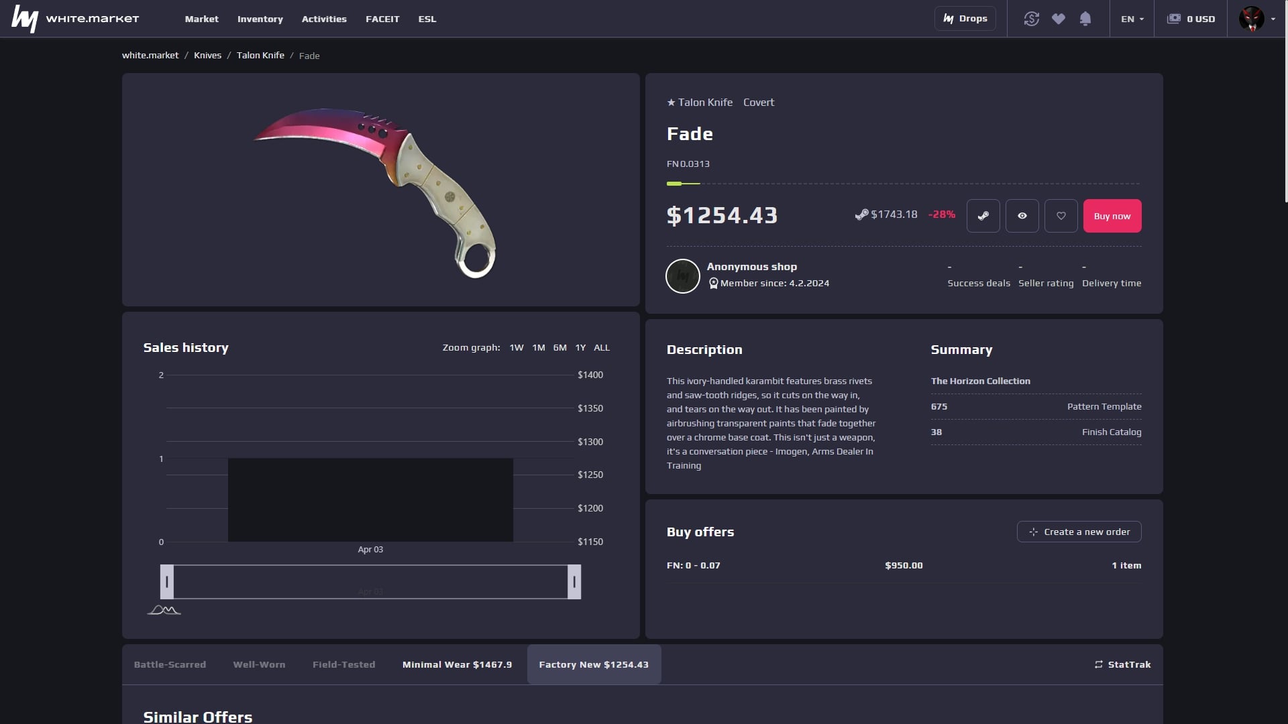Click the currency/wallet icon in top bar

(1175, 19)
